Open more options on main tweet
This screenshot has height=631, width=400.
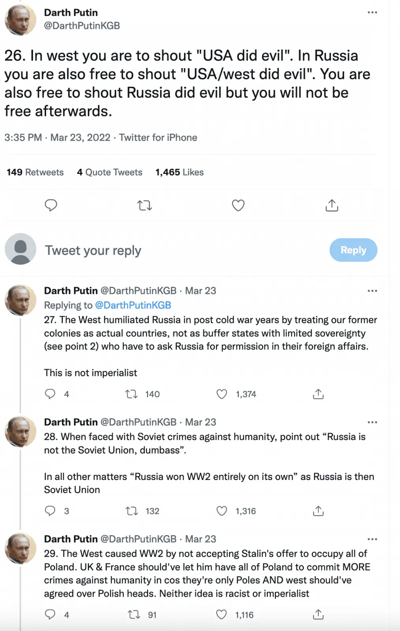click(372, 13)
